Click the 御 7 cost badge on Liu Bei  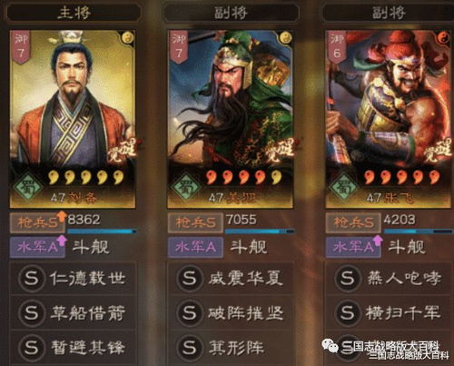[x=21, y=47]
